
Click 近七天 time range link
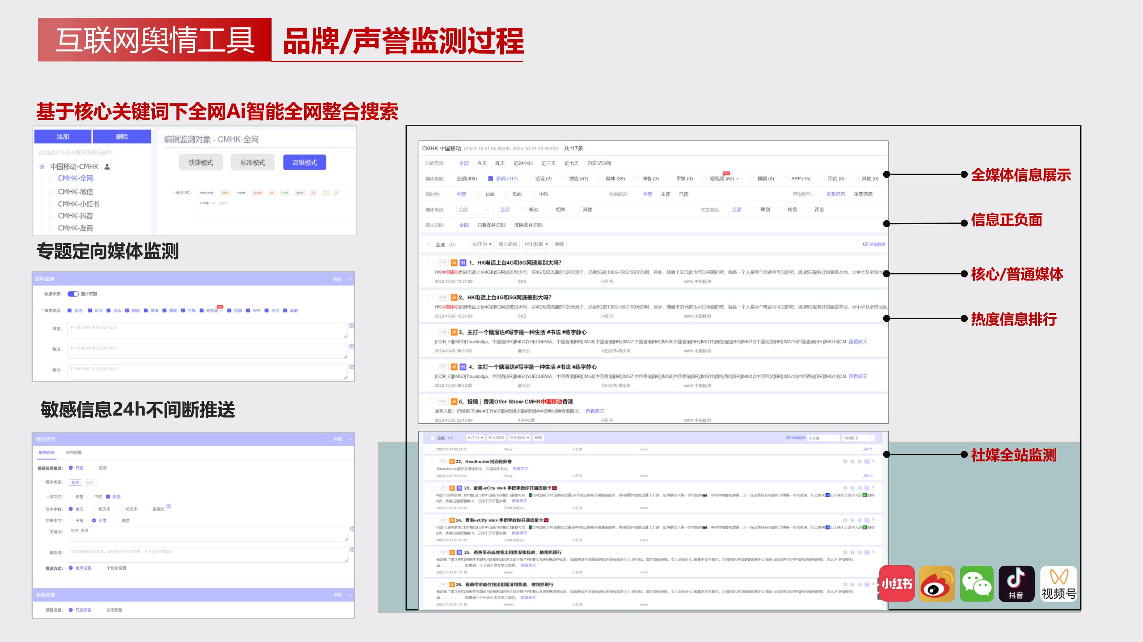(571, 163)
